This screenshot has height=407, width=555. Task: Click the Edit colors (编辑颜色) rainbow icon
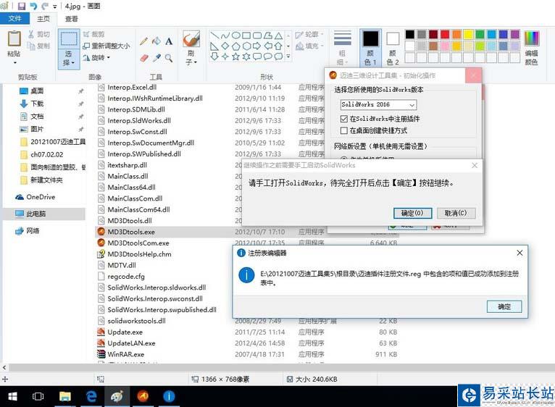[x=531, y=38]
